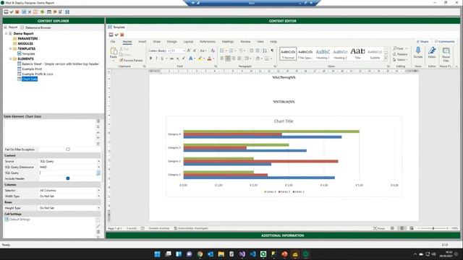This screenshot has height=260, width=463.
Task: Click the save icon in the Template toolbar
Action: 111,35
